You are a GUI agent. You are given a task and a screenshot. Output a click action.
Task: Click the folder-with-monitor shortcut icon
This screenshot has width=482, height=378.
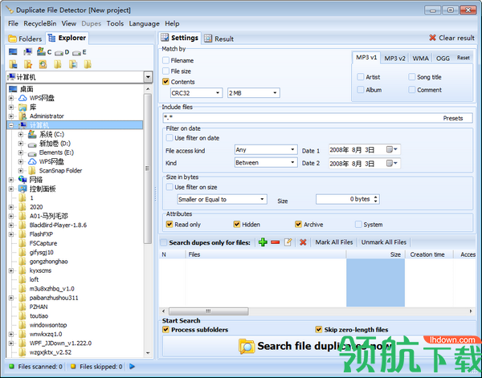click(x=13, y=64)
